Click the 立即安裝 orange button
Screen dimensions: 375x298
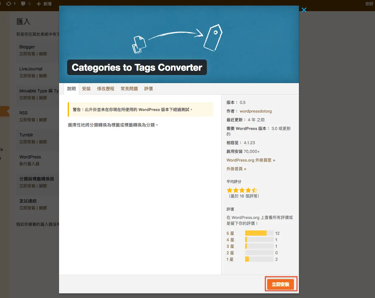[281, 284]
